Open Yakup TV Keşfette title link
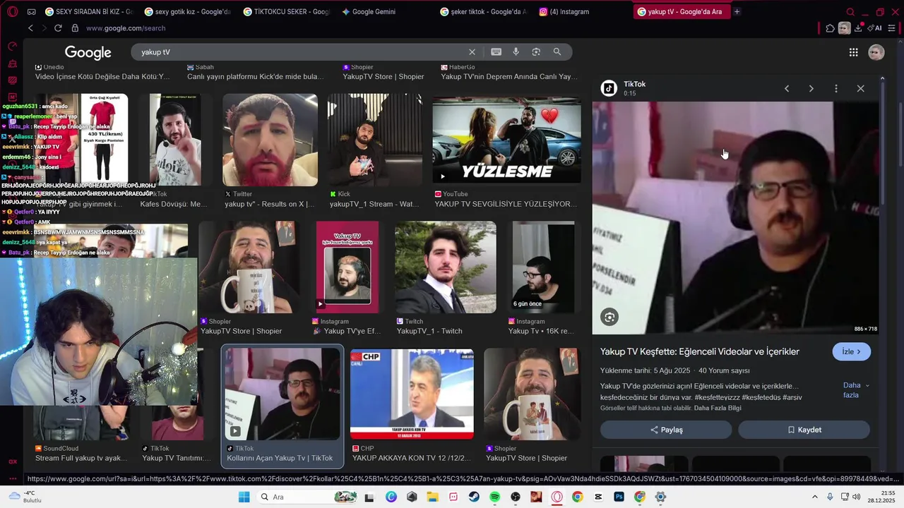This screenshot has width=904, height=508. click(700, 351)
